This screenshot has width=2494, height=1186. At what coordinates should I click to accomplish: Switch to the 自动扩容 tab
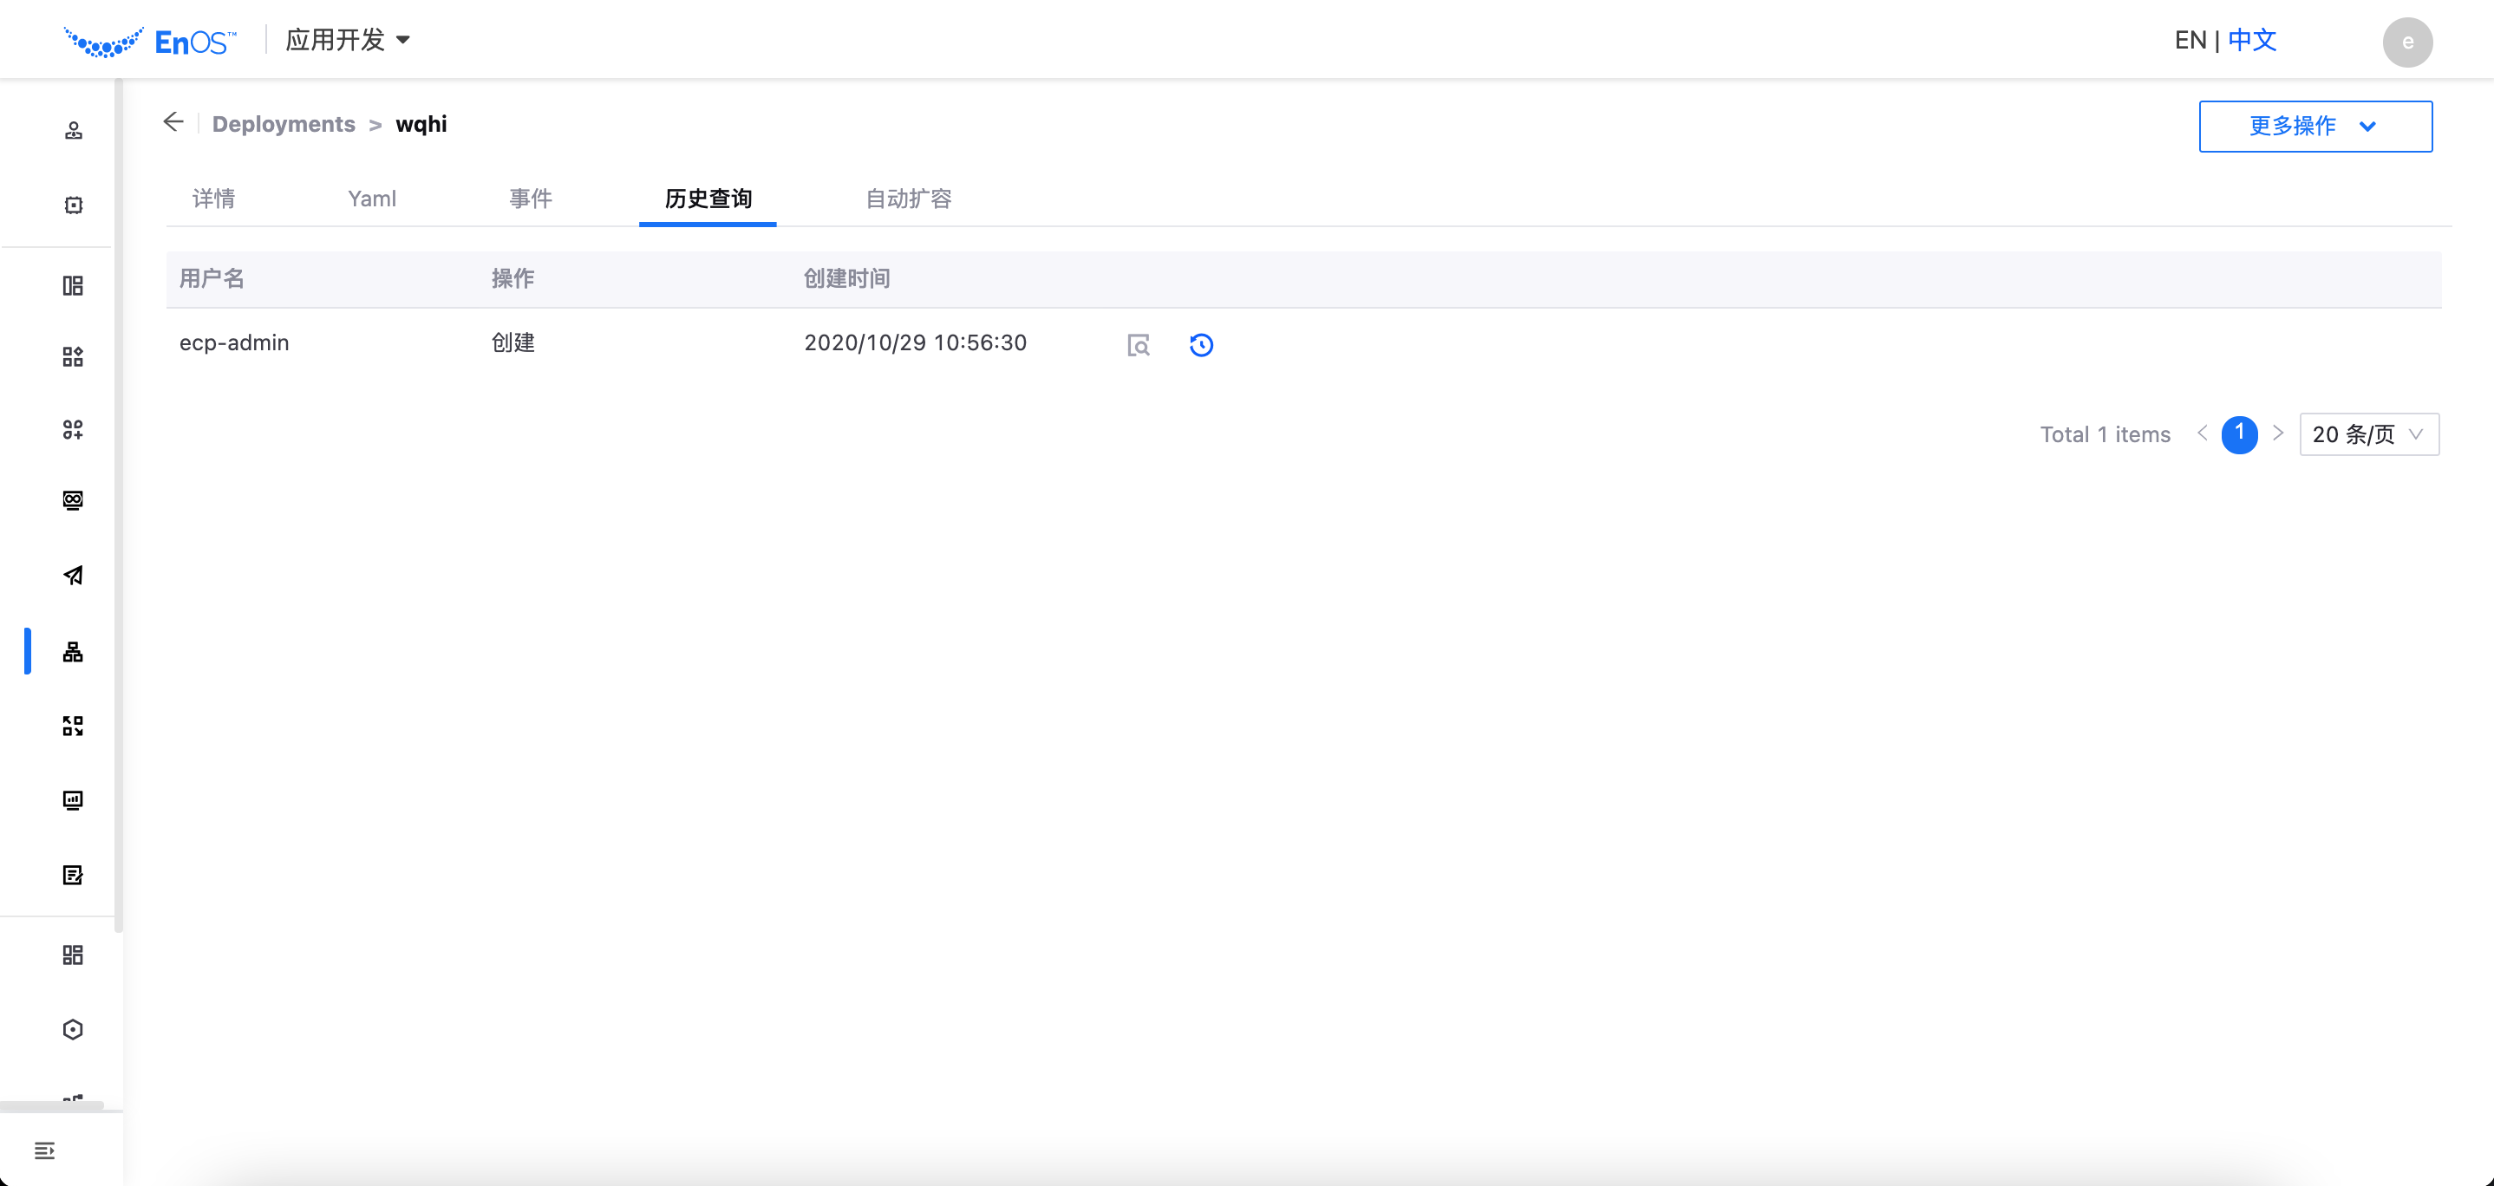[x=908, y=199]
